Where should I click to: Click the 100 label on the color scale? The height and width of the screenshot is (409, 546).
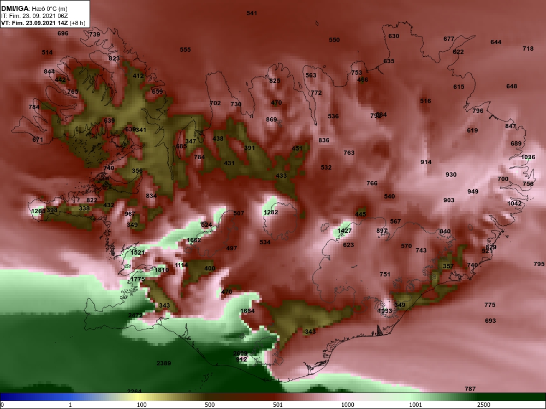point(141,405)
